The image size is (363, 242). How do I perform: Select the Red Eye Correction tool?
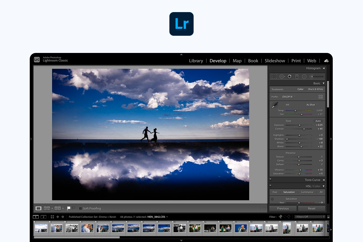289,76
